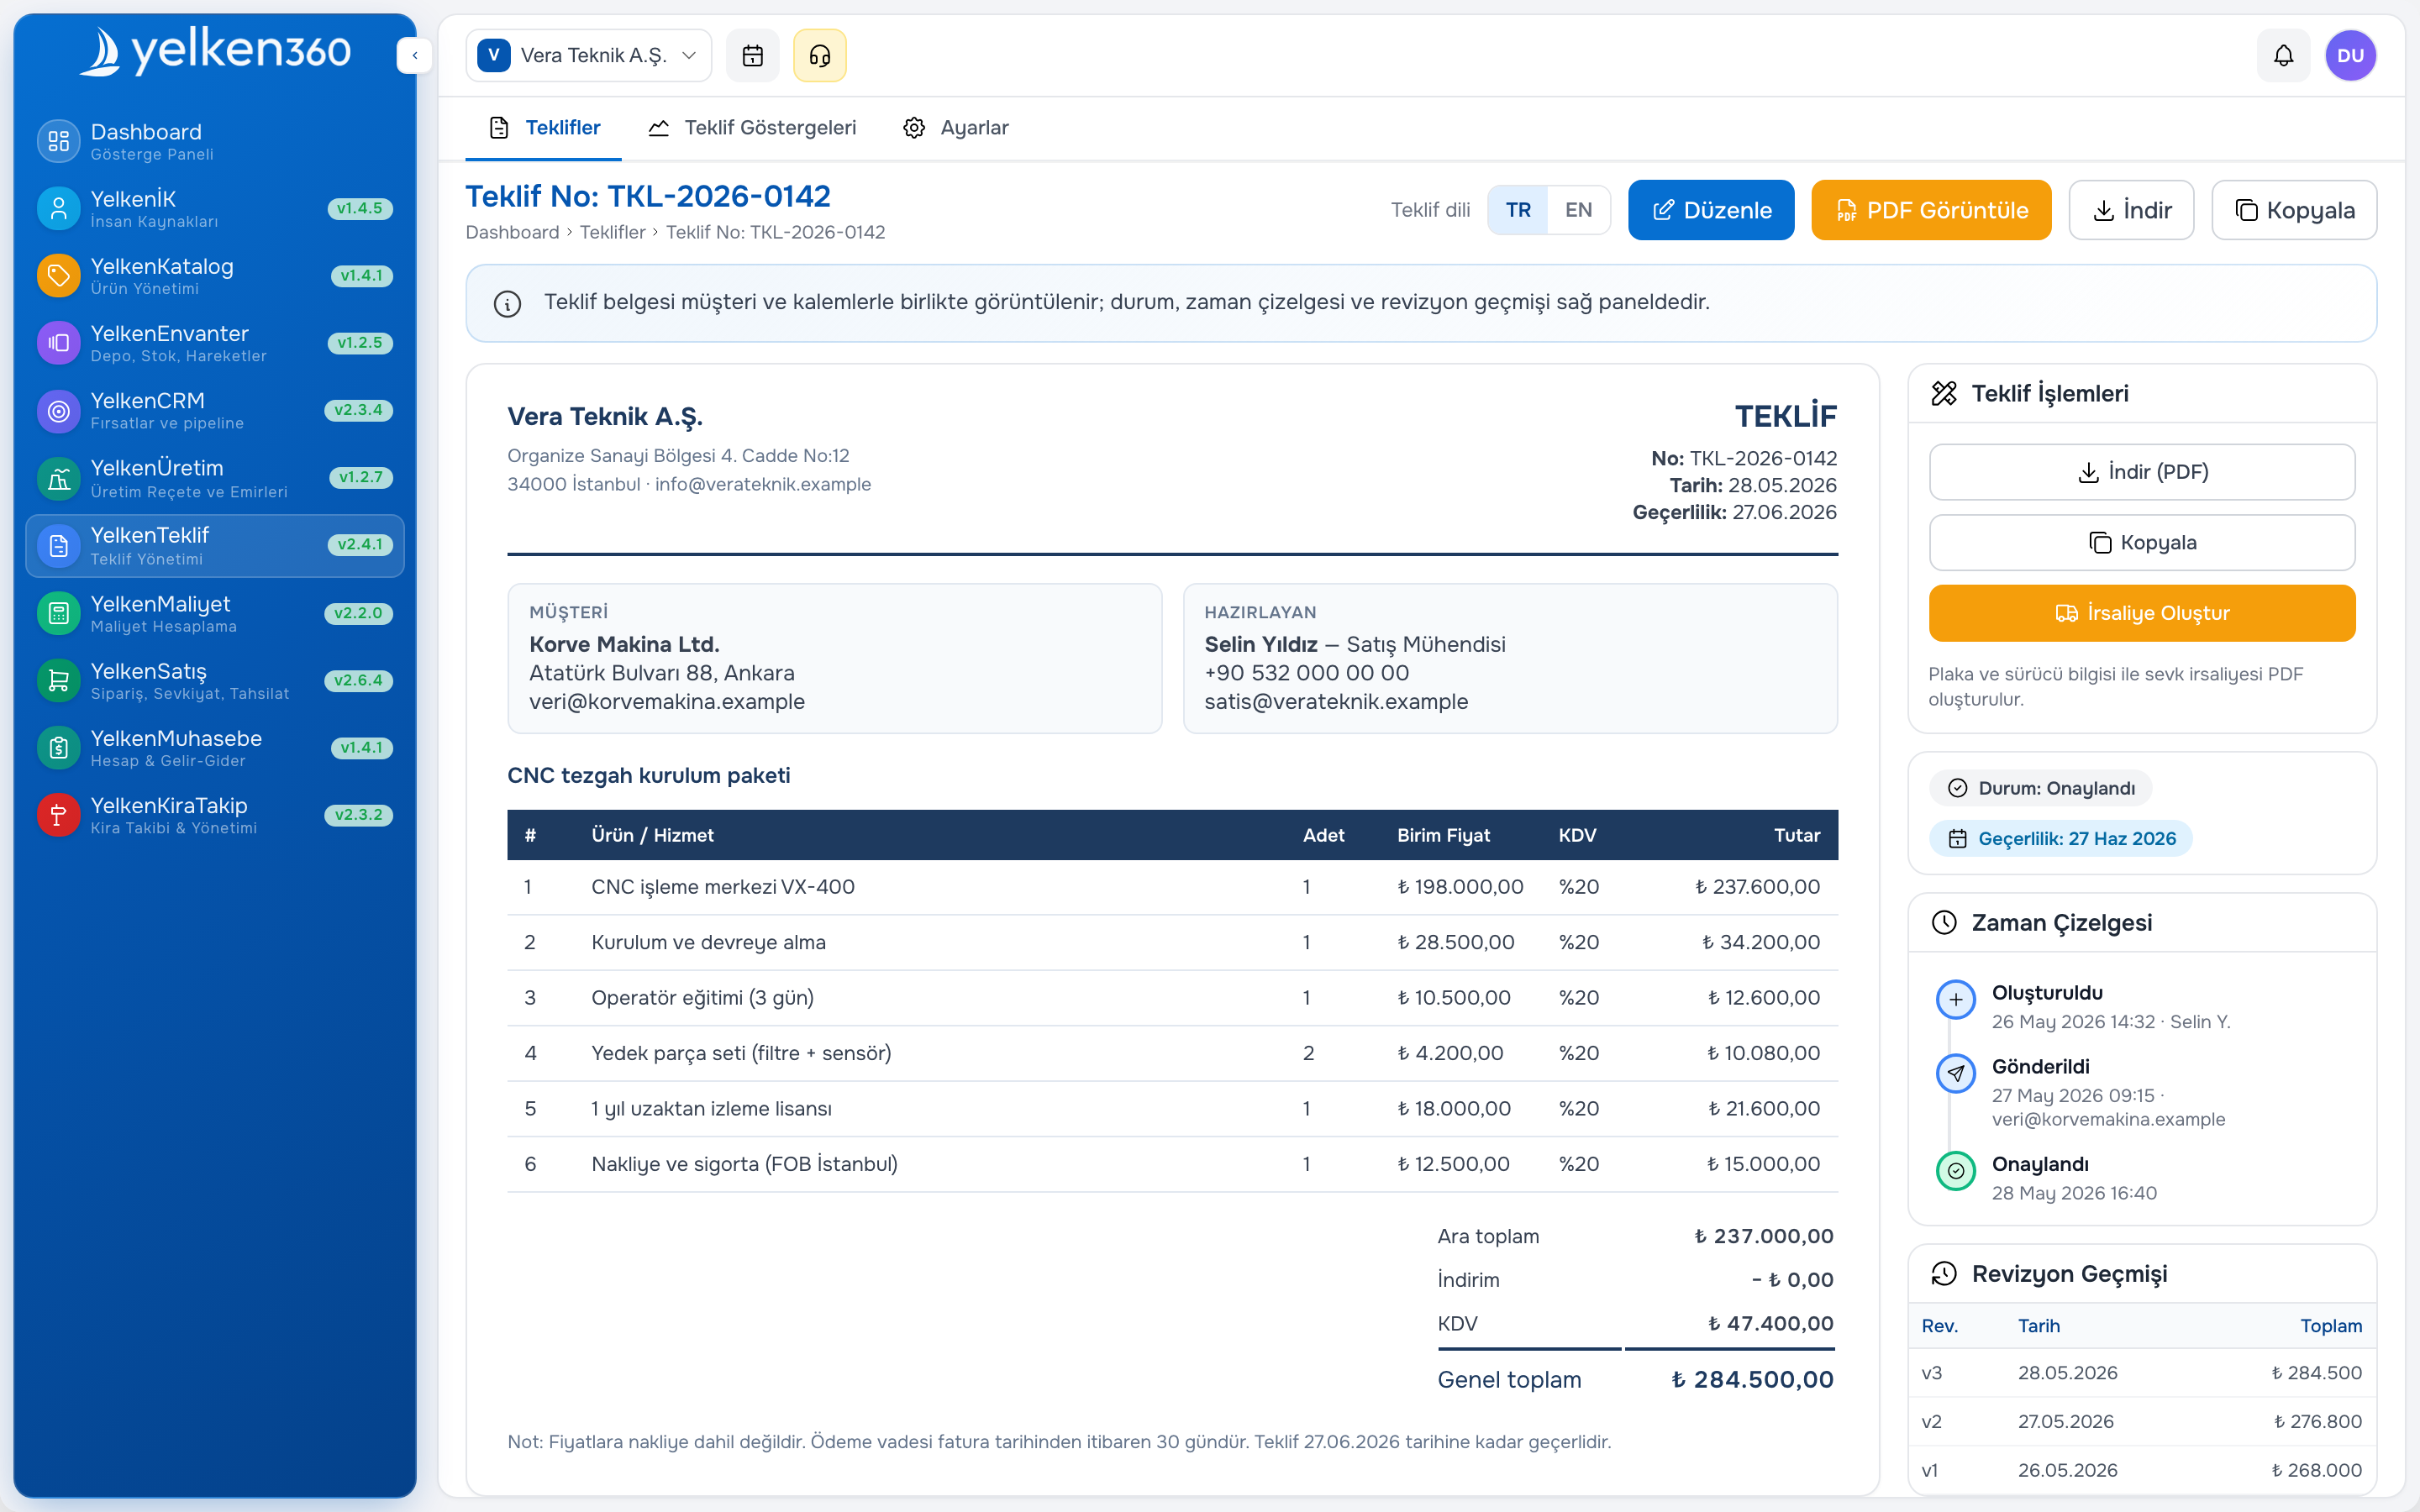Click 'Nakliye ve sigorta (FOB İstanbul)' row
This screenshot has height=1512, width=2420.
click(1172, 1164)
